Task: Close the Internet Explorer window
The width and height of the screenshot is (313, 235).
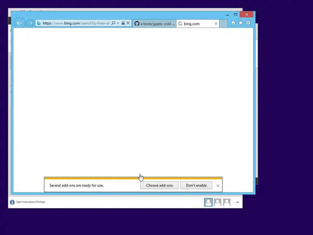Action: [x=247, y=15]
